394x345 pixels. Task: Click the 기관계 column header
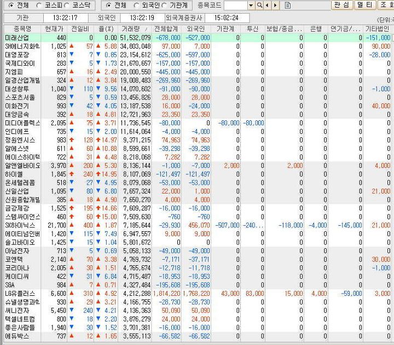pyautogui.click(x=225, y=29)
